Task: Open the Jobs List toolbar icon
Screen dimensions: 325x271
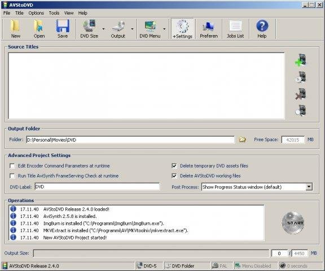Action: click(x=235, y=29)
